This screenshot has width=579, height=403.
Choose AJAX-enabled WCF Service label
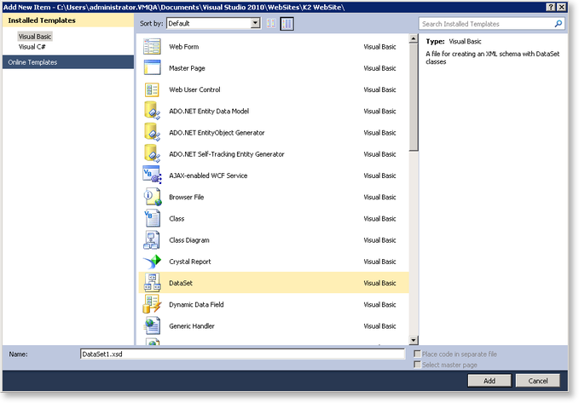click(x=208, y=176)
